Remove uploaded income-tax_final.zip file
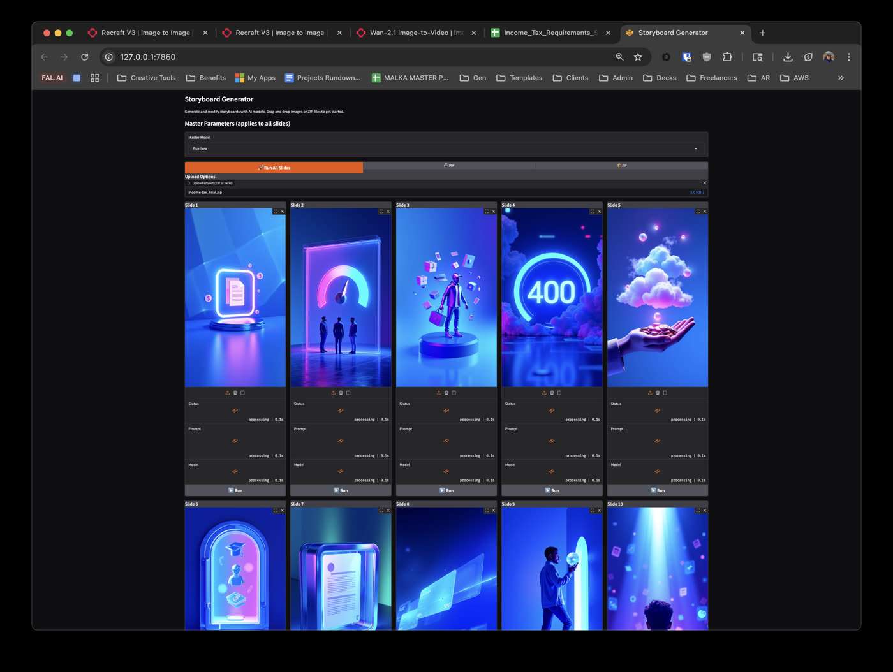This screenshot has height=672, width=893. [704, 183]
